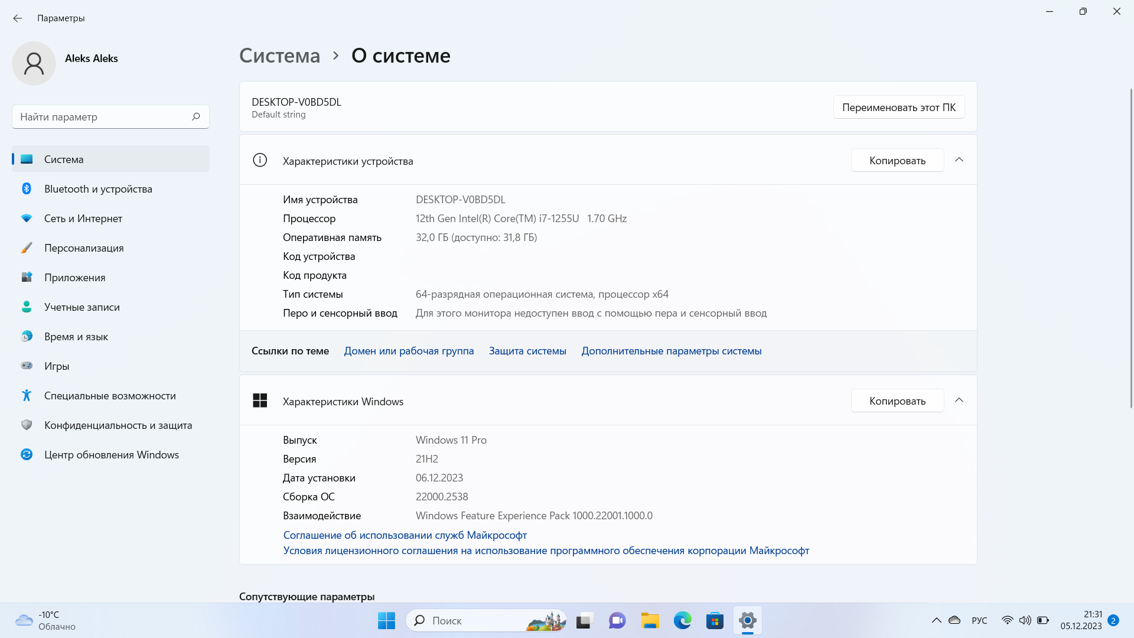The height and width of the screenshot is (638, 1134).
Task: Collapse Характеристики устройства section chevron
Action: click(x=959, y=160)
